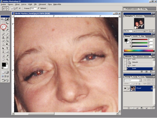The height and width of the screenshot is (118, 157).
Task: Click the color spectrum bar in Barvy
Action: pyautogui.click(x=139, y=50)
